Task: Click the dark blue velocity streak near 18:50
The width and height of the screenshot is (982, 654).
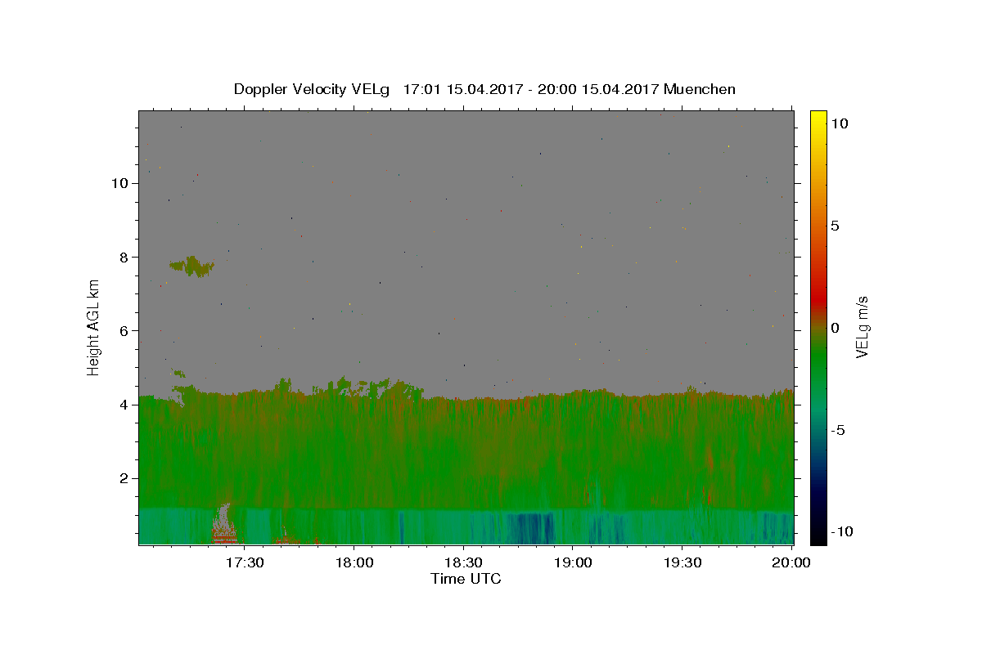Action: point(529,528)
